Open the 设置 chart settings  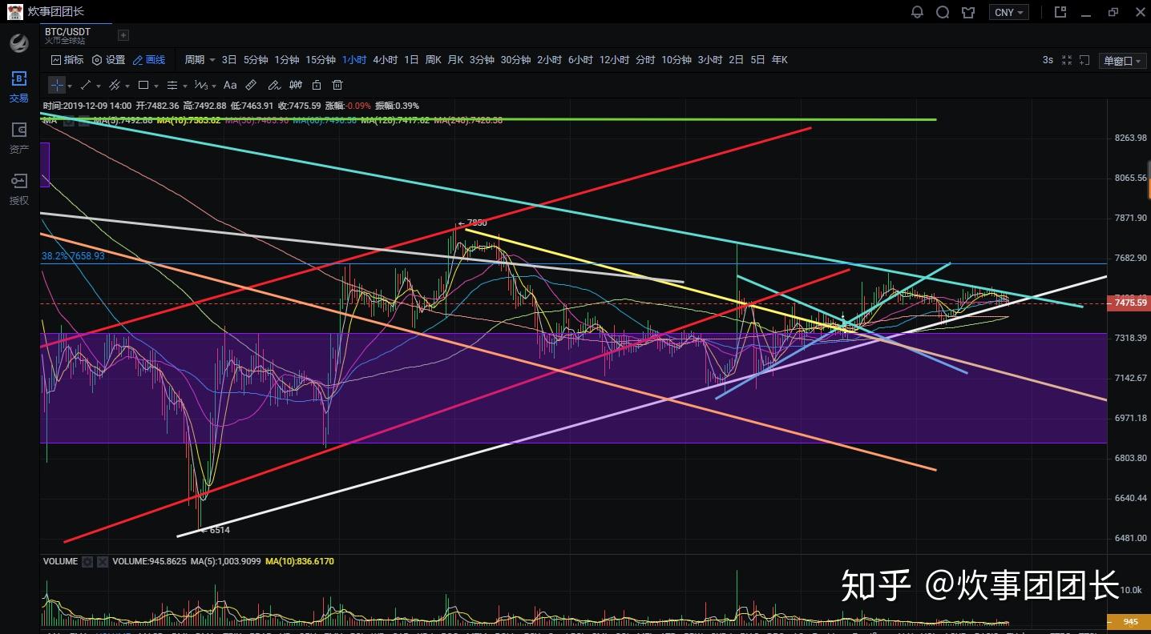pyautogui.click(x=109, y=60)
